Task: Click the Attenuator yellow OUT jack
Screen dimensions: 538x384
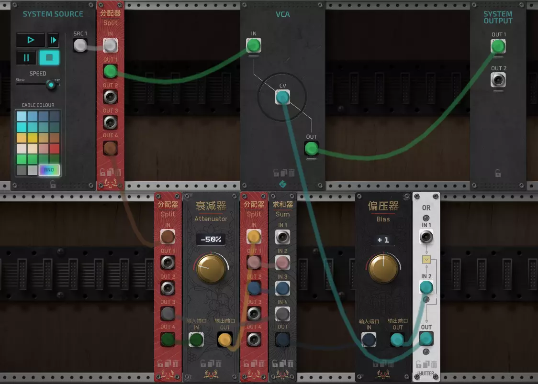Action: (x=225, y=340)
